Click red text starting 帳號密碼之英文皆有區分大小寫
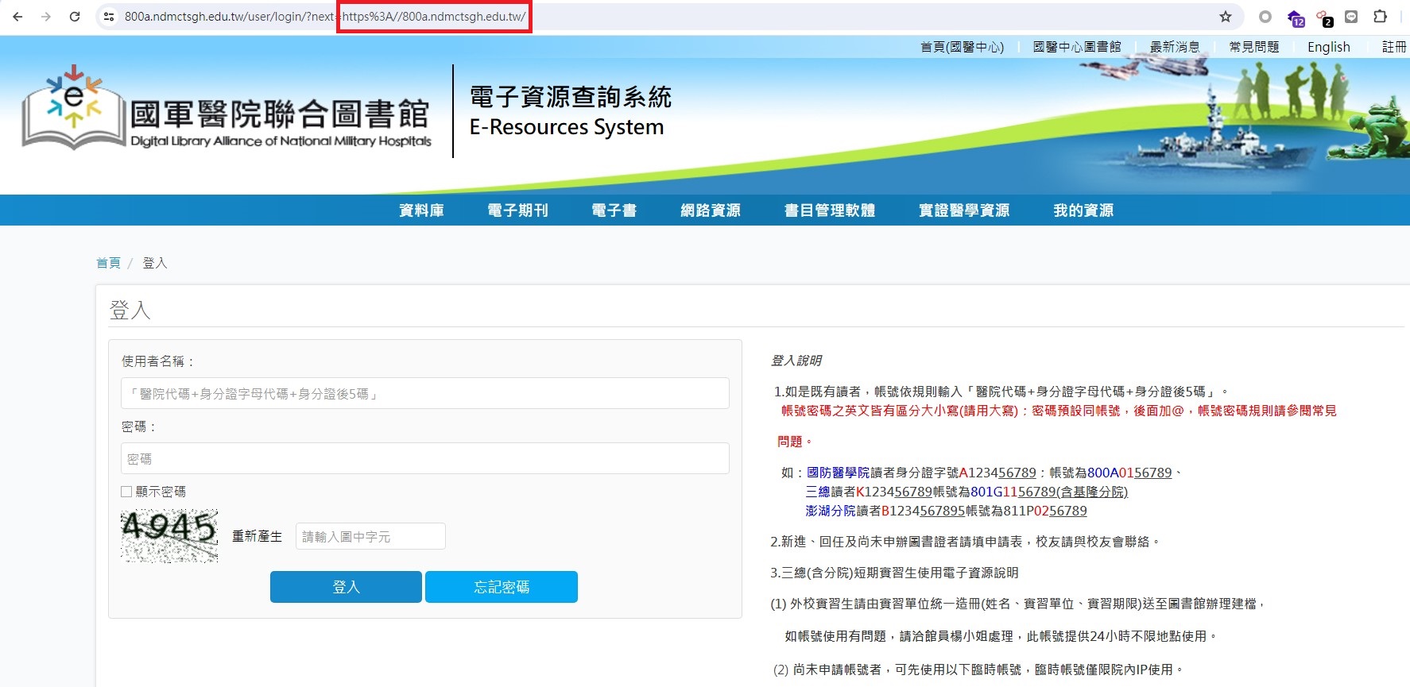This screenshot has height=687, width=1410. (1059, 411)
